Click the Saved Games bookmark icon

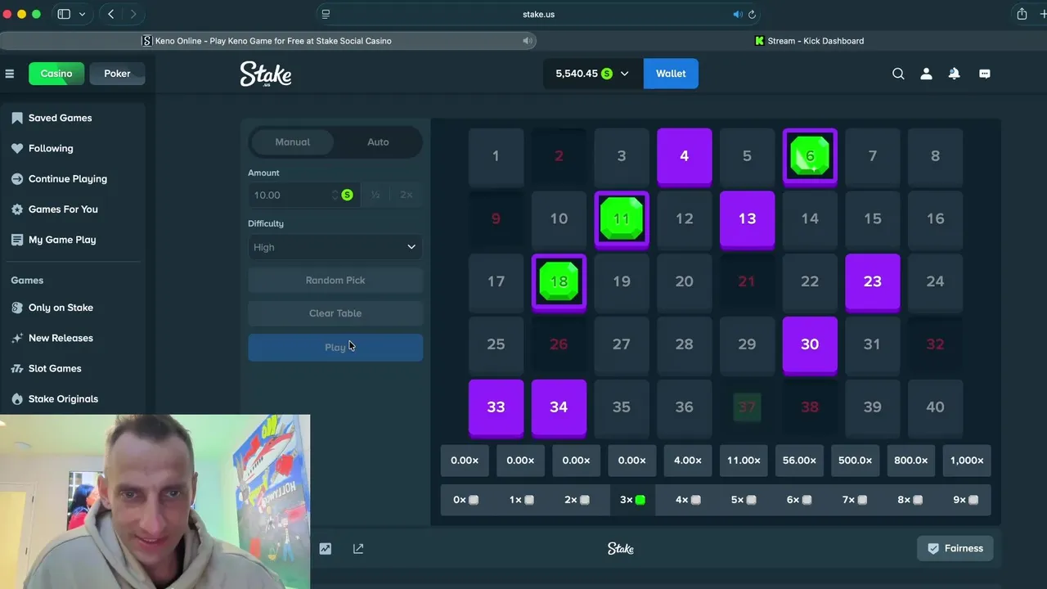pyautogui.click(x=17, y=118)
